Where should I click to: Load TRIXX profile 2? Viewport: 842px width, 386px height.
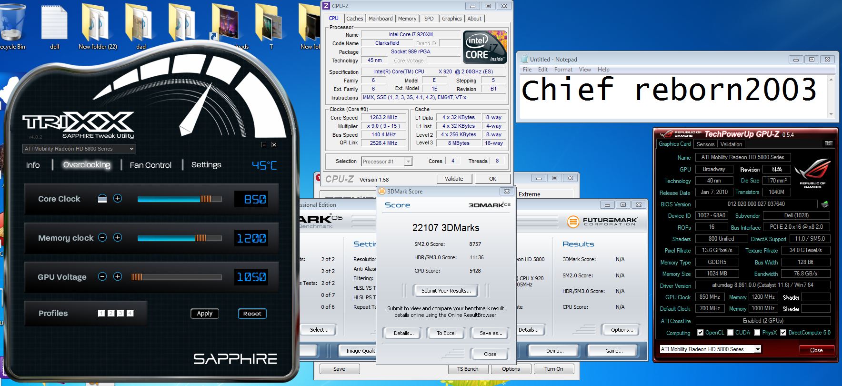(x=111, y=313)
